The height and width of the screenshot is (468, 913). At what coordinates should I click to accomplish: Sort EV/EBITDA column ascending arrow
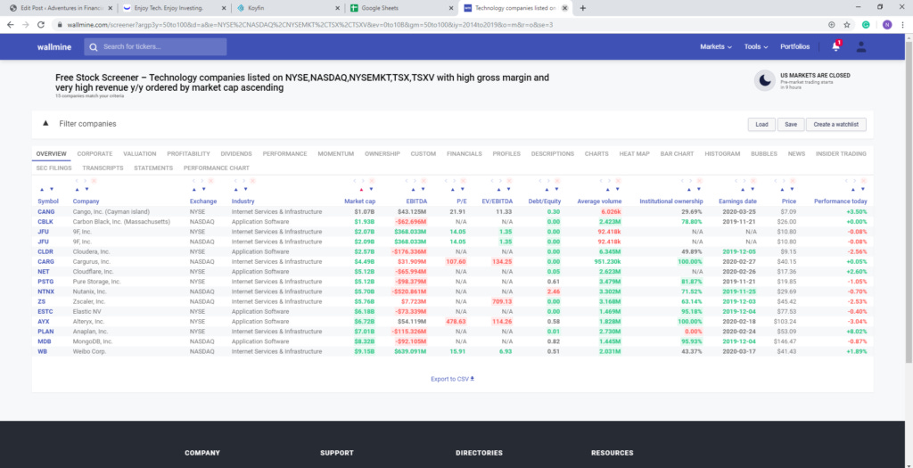(x=499, y=189)
